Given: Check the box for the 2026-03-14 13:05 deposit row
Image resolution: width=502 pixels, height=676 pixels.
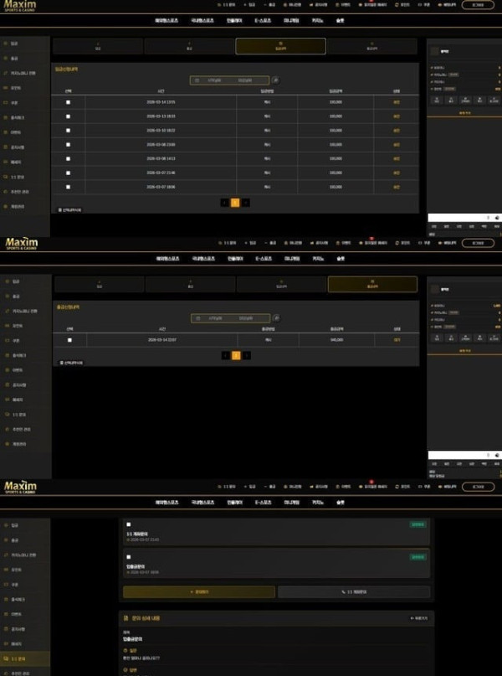Looking at the screenshot, I should coord(68,102).
